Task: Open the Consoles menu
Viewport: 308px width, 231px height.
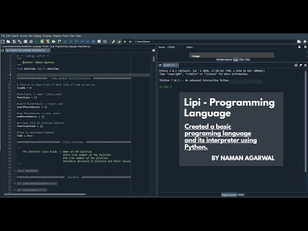Action: pyautogui.click(x=47, y=36)
